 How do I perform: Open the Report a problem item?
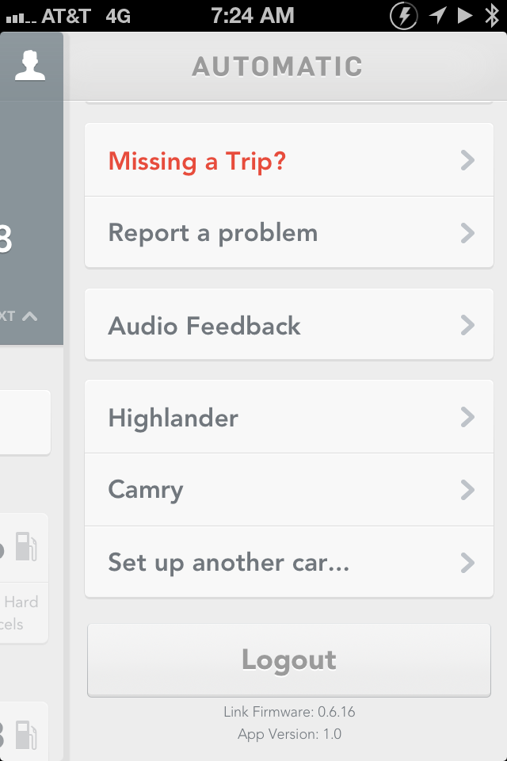[289, 232]
